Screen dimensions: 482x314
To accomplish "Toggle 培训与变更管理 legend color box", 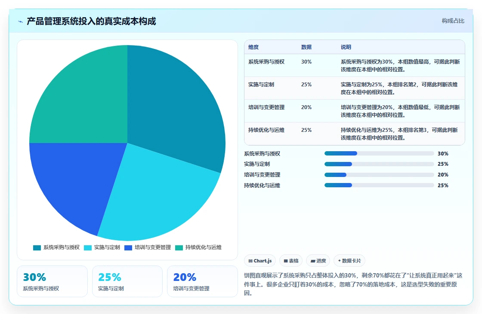I will [128, 248].
